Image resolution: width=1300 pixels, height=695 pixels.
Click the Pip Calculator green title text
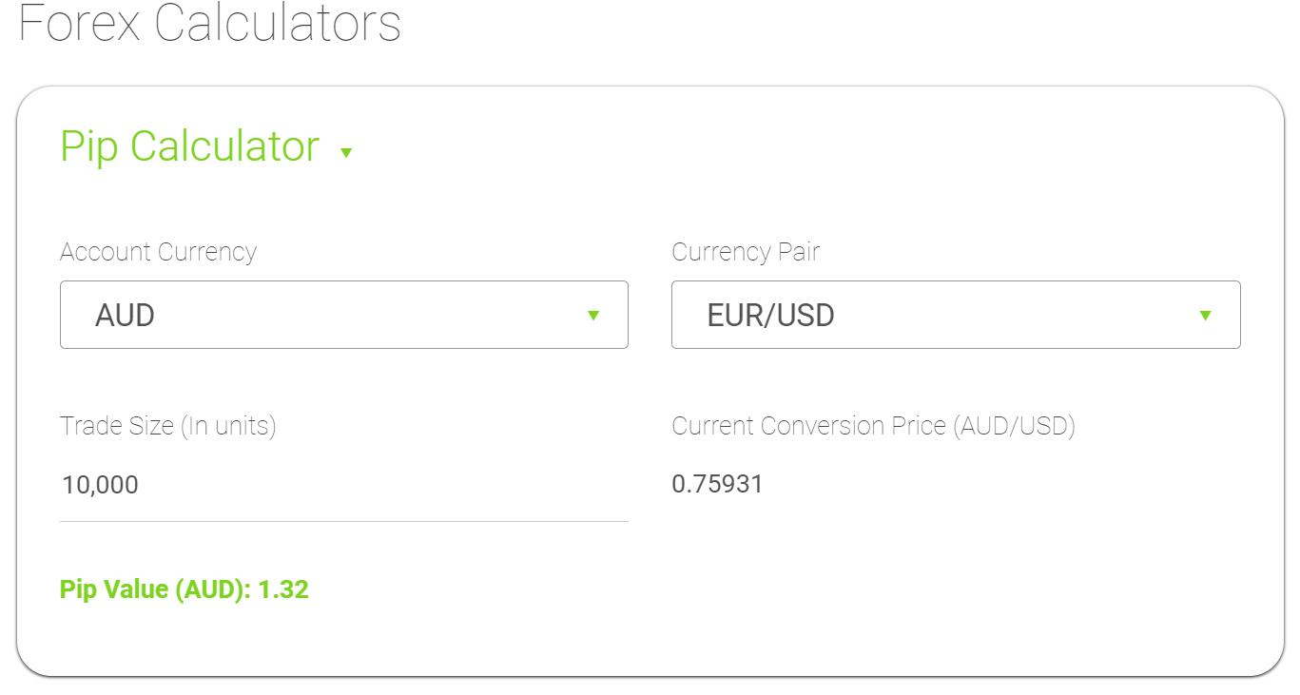tap(190, 147)
